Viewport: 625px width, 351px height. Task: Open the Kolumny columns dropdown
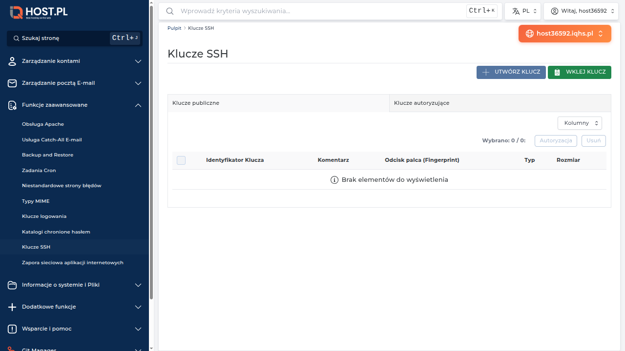click(580, 123)
